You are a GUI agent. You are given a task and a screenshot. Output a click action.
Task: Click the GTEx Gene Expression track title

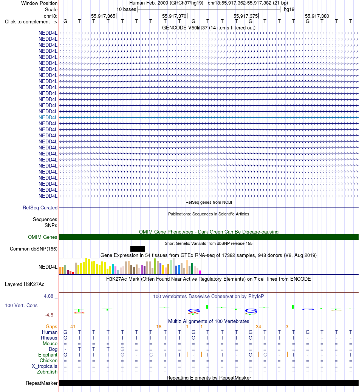coord(209,255)
